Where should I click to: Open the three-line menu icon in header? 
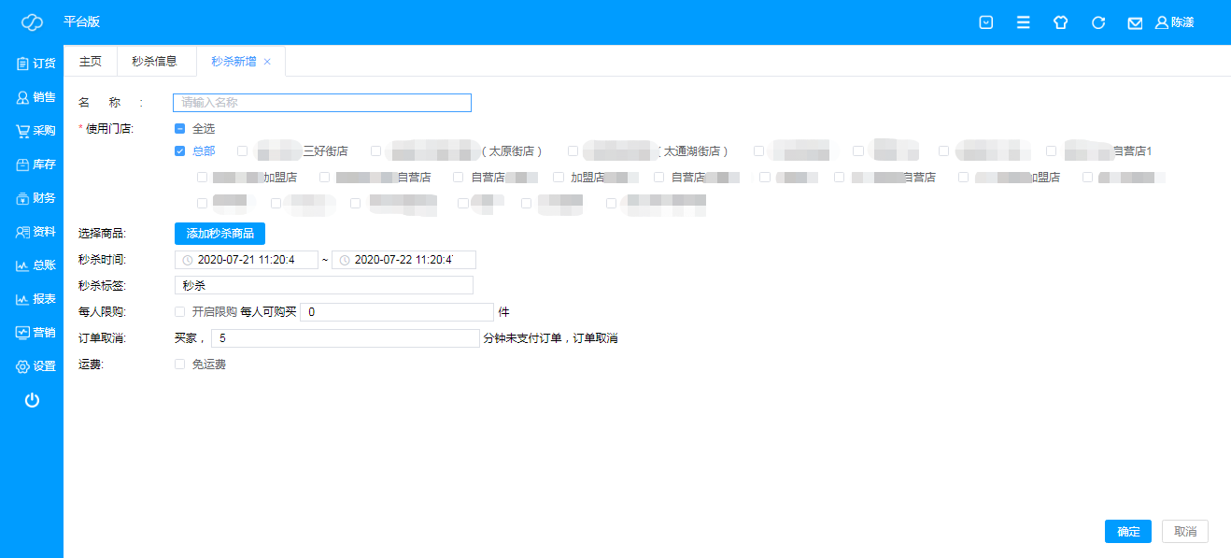(1023, 22)
